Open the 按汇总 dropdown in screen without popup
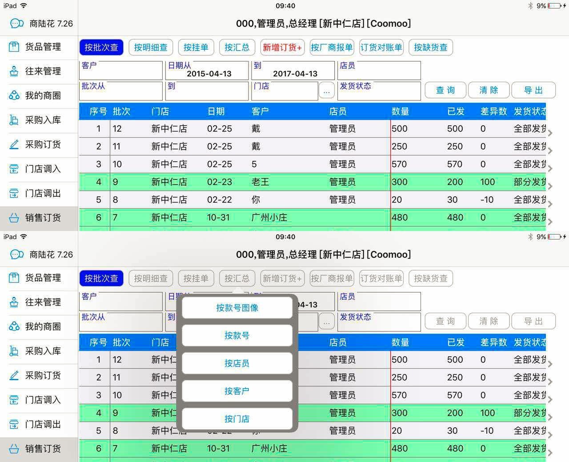Image resolution: width=569 pixels, height=462 pixels. pyautogui.click(x=237, y=48)
